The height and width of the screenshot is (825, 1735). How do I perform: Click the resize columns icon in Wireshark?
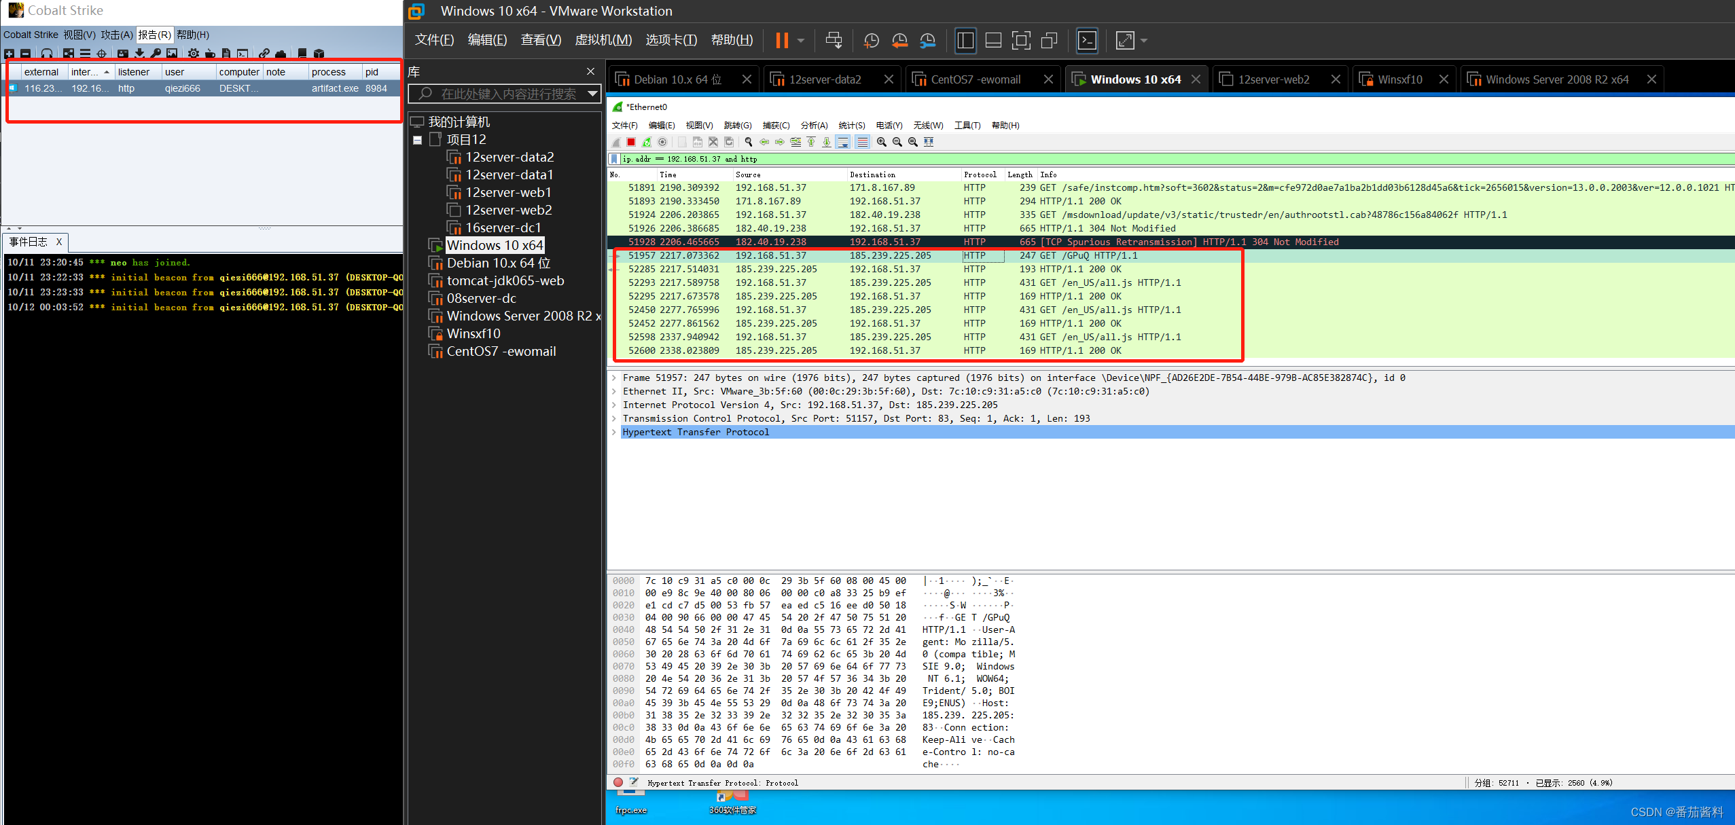(929, 142)
